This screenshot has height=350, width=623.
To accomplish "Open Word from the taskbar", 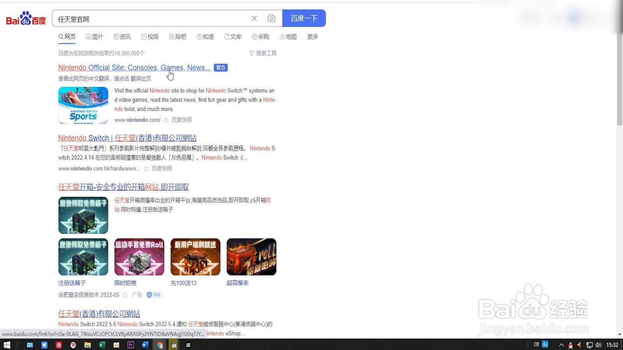I will [x=145, y=344].
